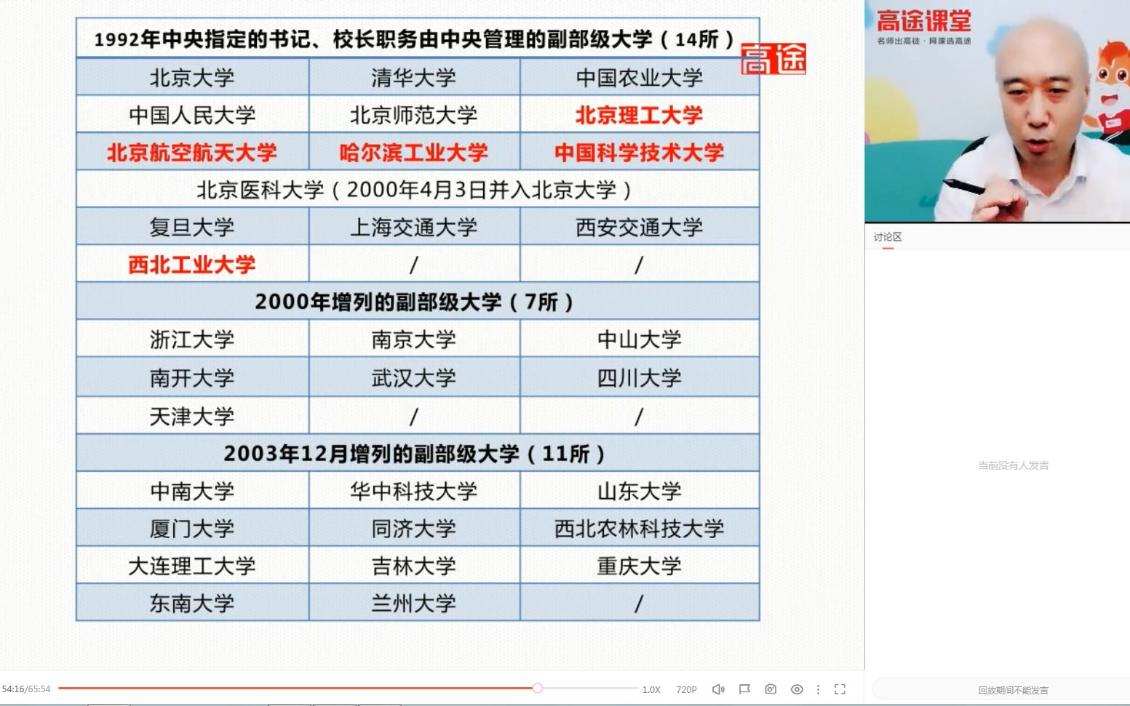Click the 中国农业大学 table cell
Screen dimensions: 1130x706
(640, 76)
